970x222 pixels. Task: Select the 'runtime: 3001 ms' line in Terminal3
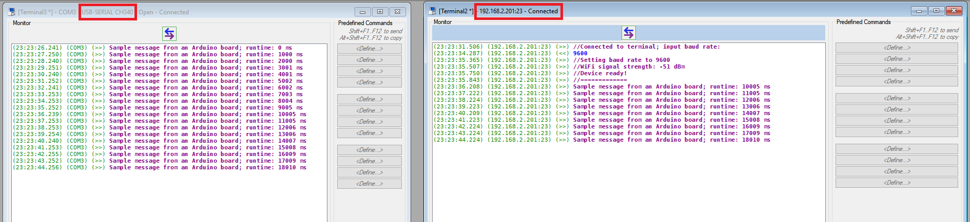(x=158, y=68)
